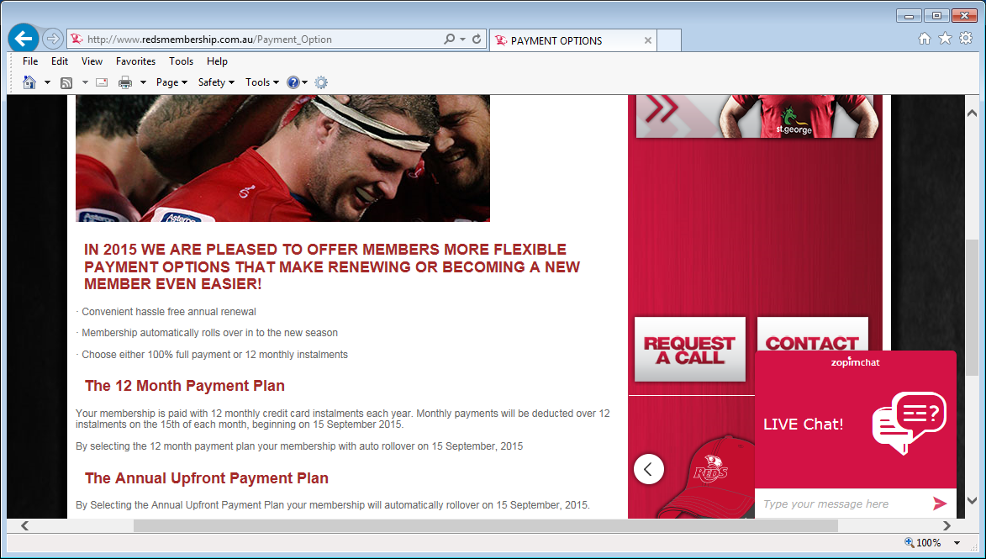Click the horizontal scrollbar thumb

[485, 526]
